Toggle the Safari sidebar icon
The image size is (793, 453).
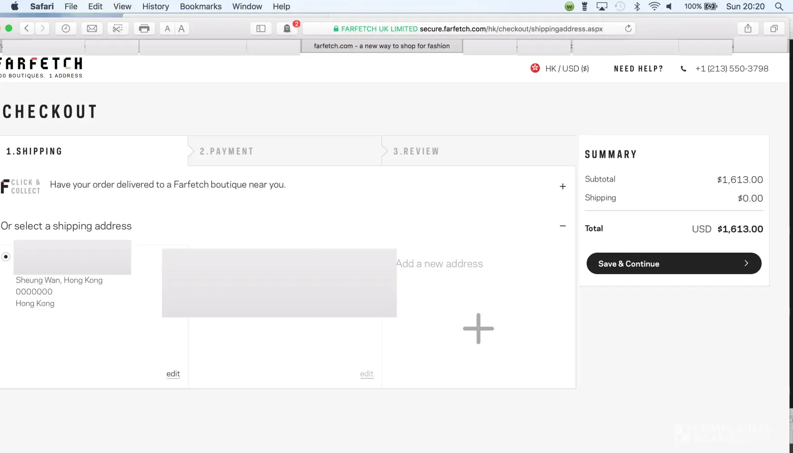261,29
